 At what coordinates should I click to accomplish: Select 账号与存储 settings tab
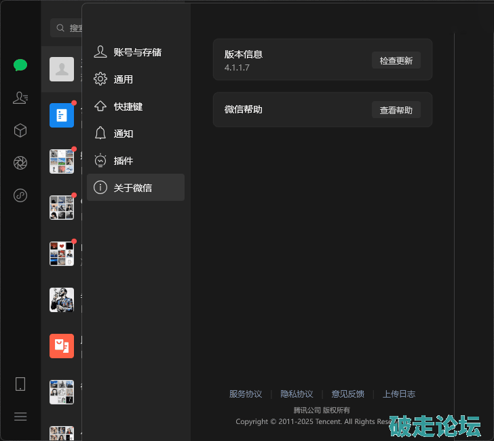click(136, 52)
